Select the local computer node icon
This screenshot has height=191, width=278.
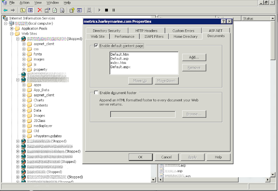coord(11,23)
